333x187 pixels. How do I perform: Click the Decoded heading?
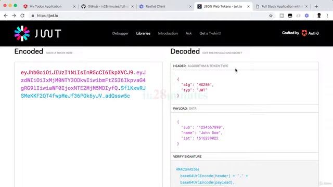tap(185, 51)
